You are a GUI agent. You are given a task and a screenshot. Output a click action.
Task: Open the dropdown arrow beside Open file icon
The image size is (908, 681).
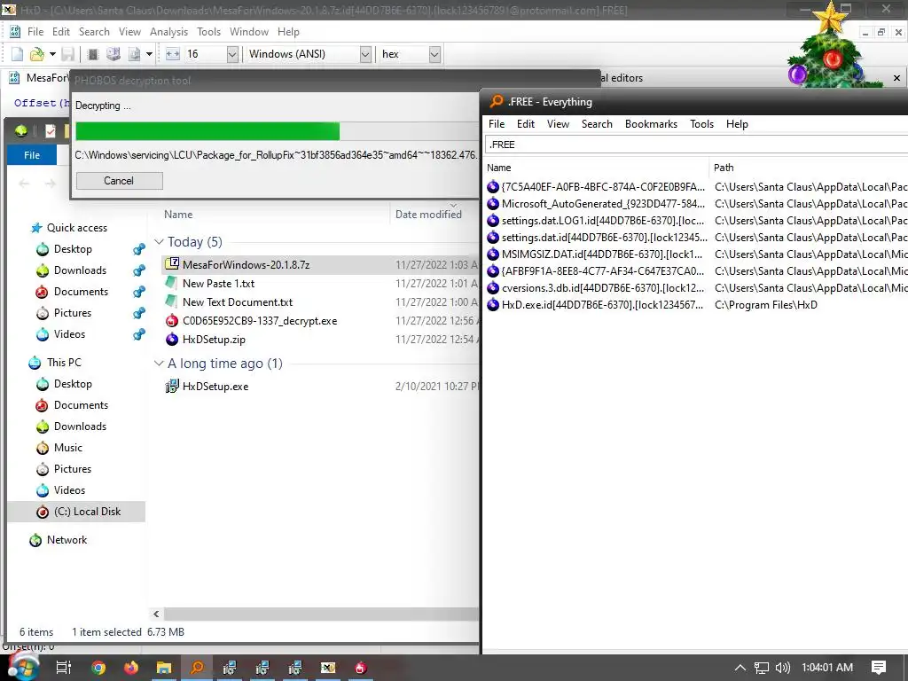[52, 54]
